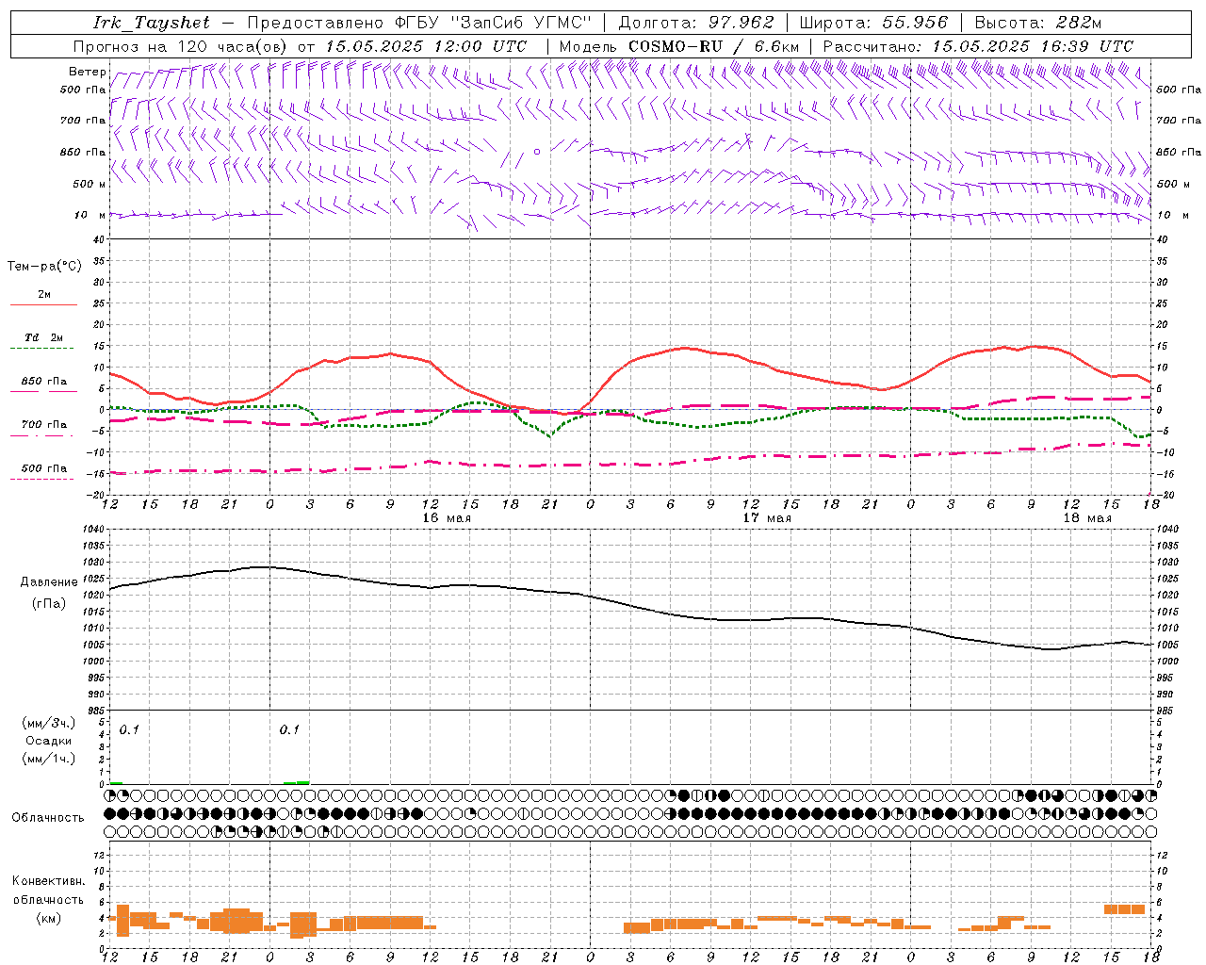
Task: Click the latitude value Широта: 55.956
Action: [x=873, y=23]
